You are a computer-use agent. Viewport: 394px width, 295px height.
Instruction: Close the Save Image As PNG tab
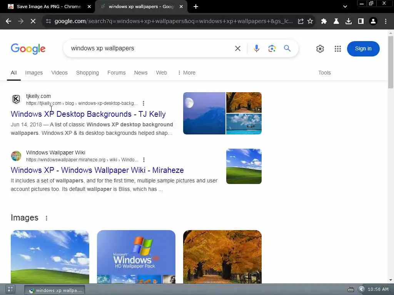89,7
